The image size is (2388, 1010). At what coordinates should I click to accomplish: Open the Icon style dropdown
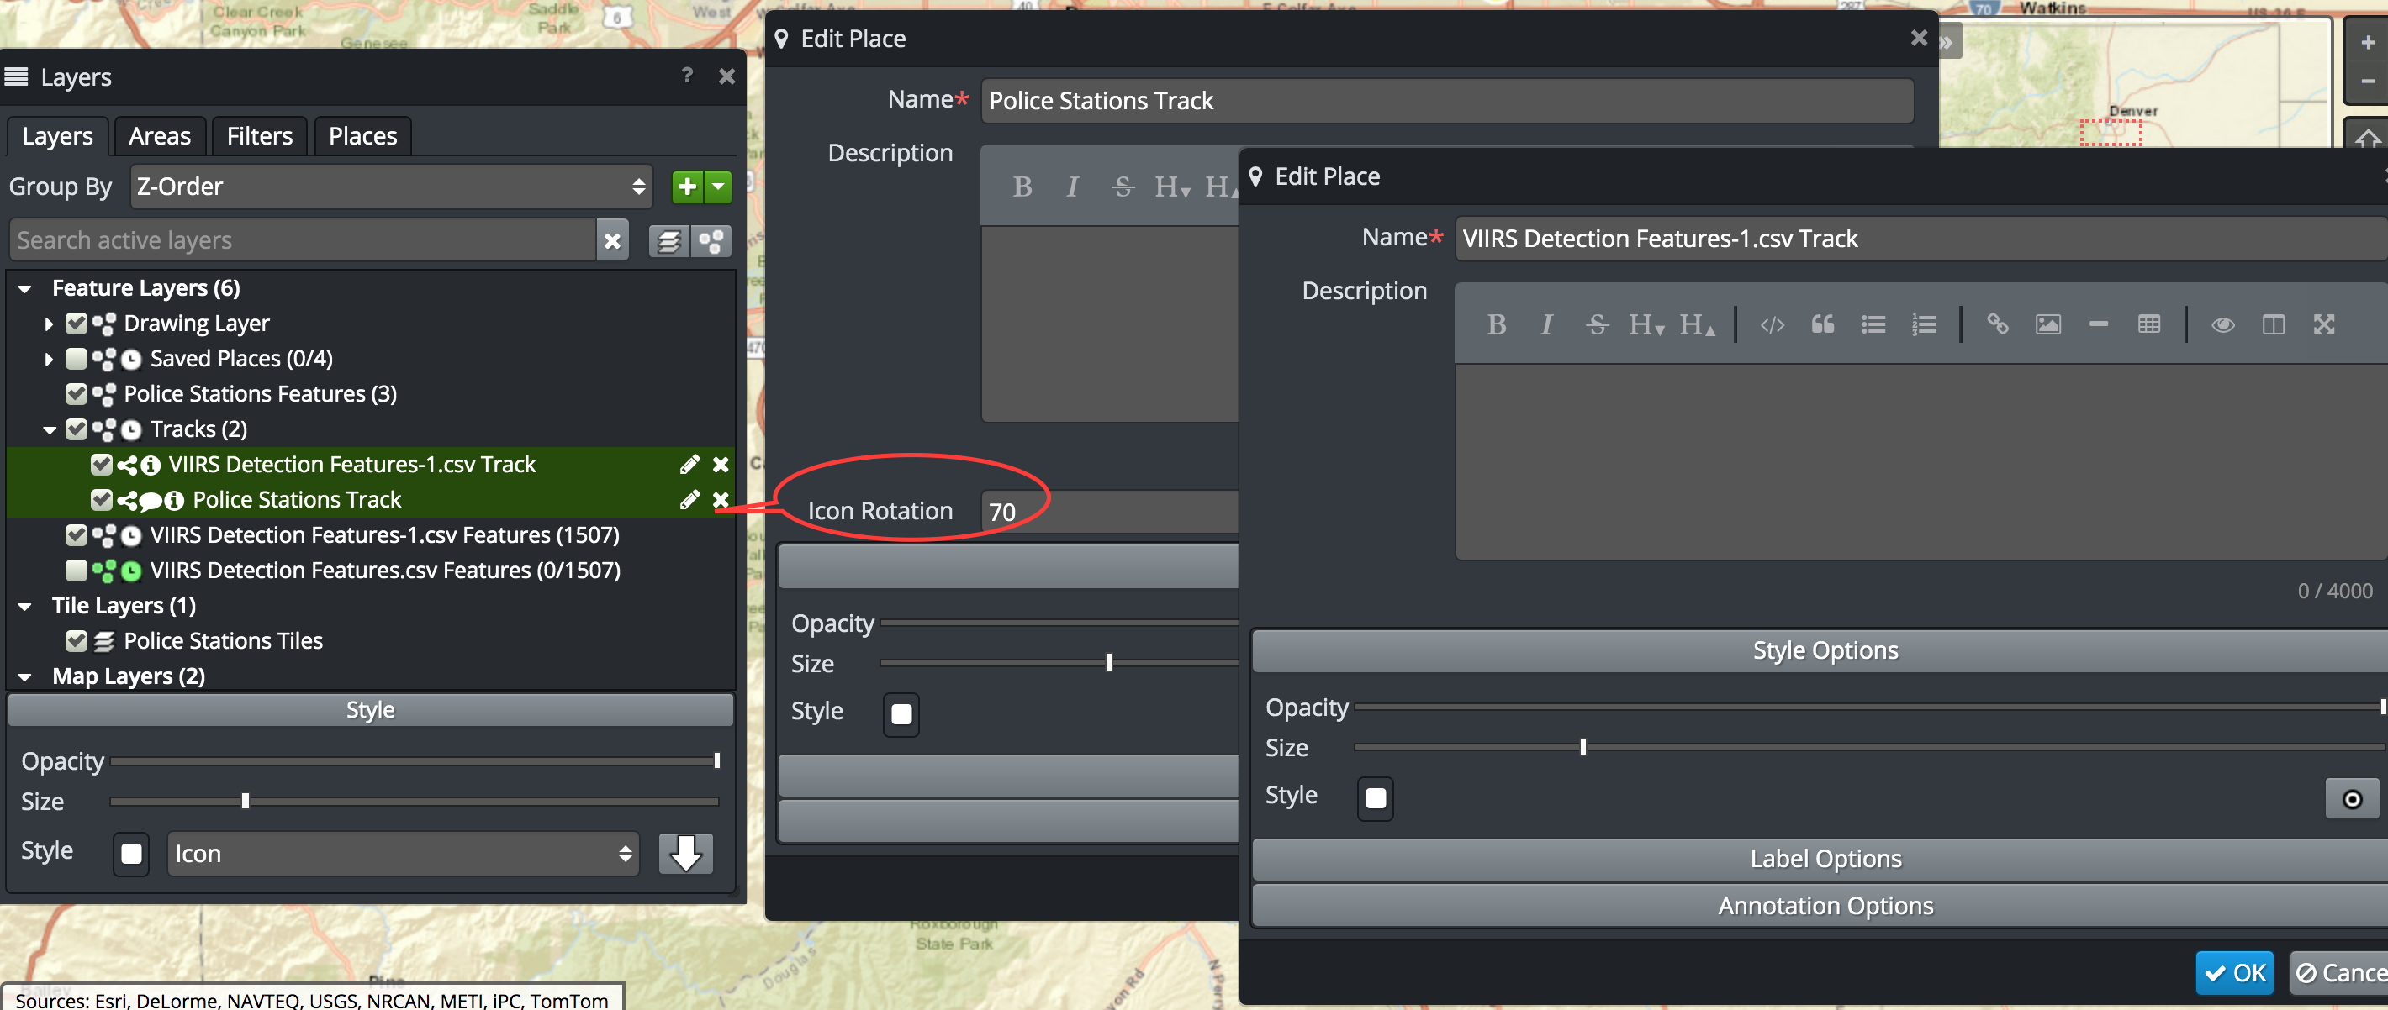tap(404, 854)
